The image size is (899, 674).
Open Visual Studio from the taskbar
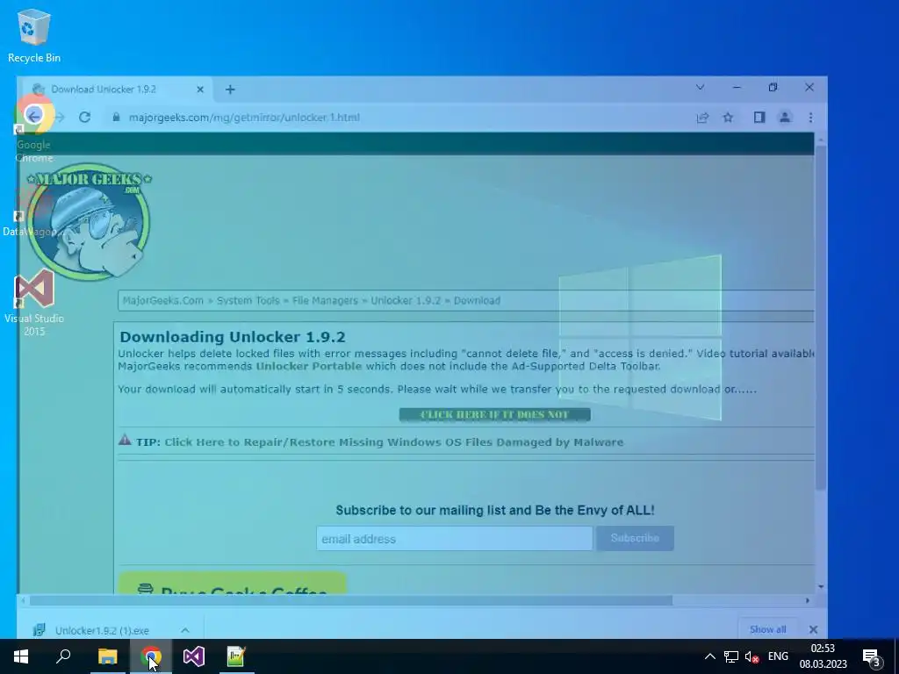coord(194,656)
